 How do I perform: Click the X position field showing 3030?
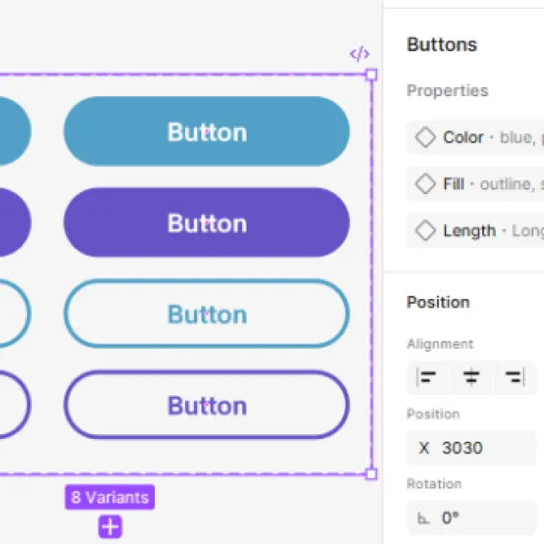(x=471, y=448)
